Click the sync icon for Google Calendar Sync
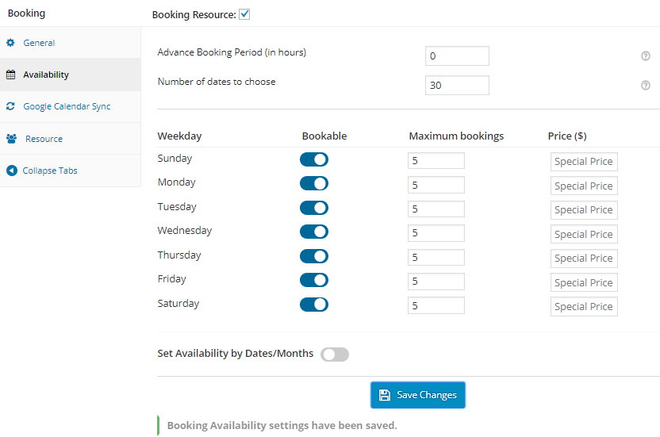The width and height of the screenshot is (660, 437). click(x=11, y=106)
